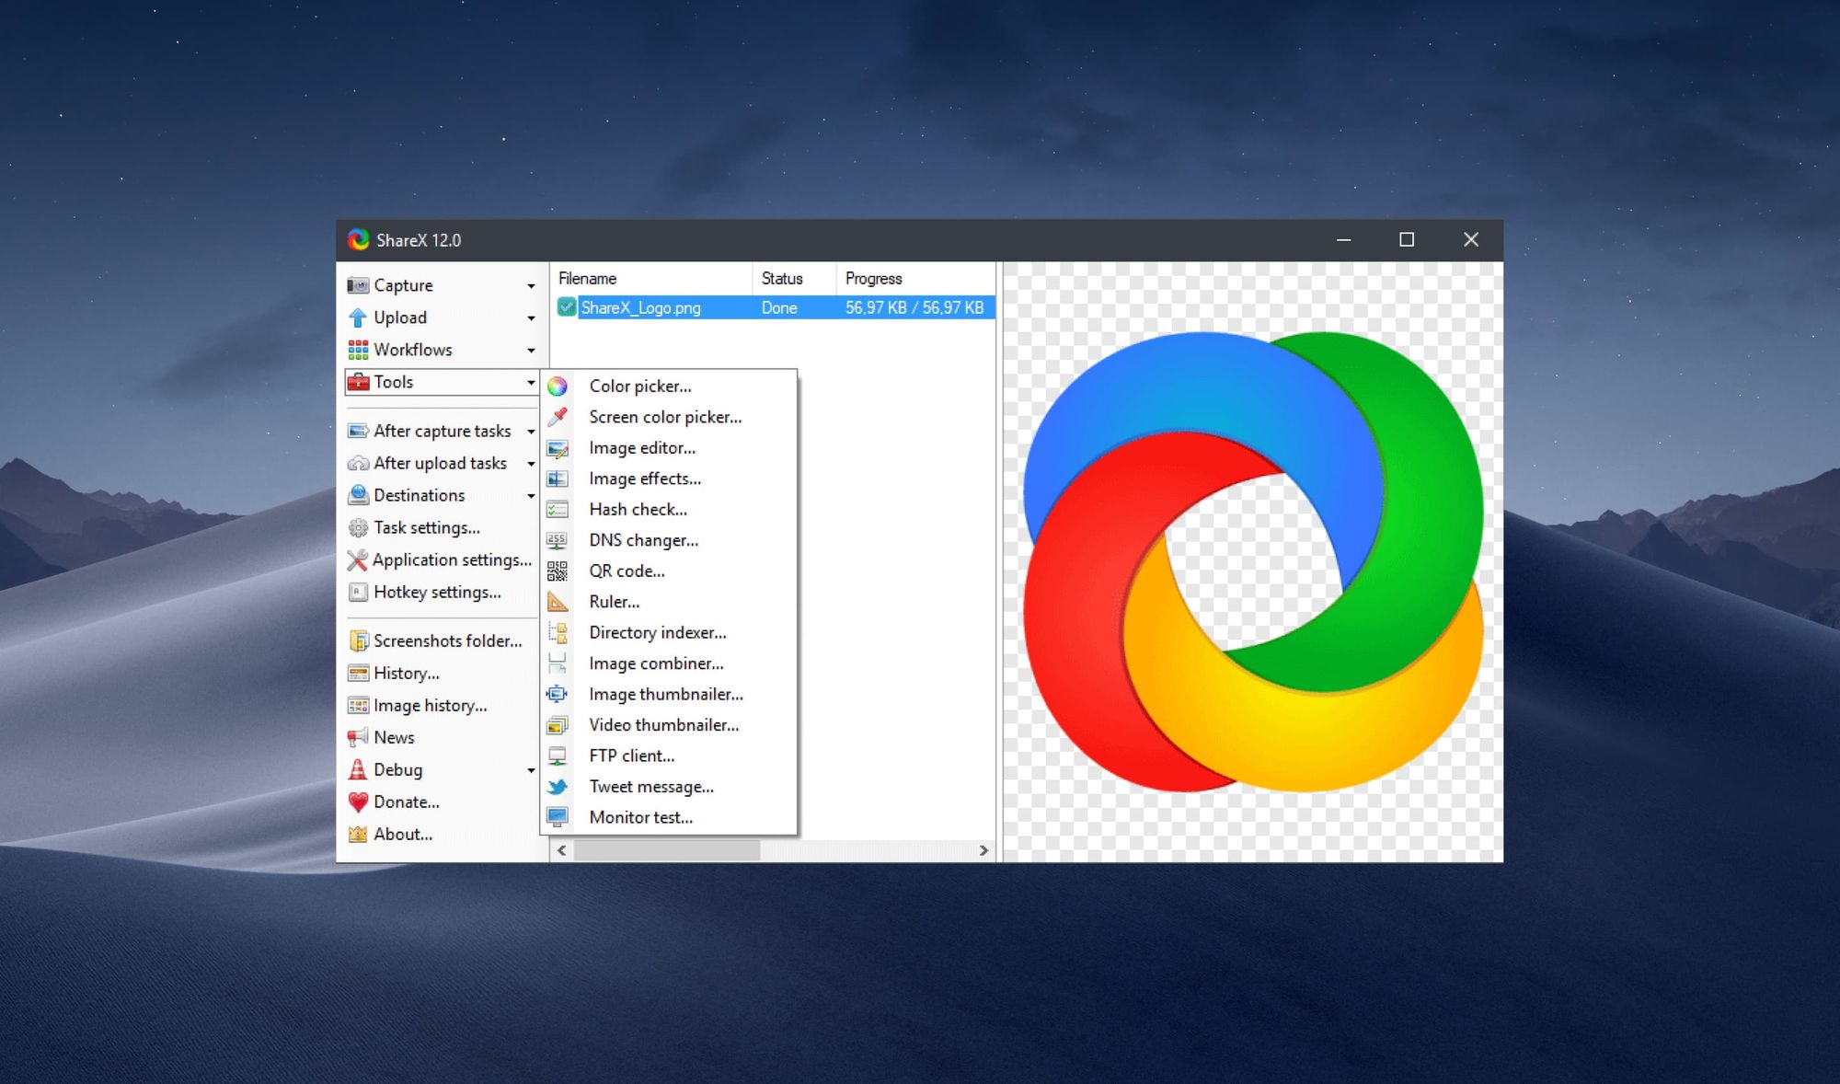
Task: Click the scroll left arrow
Action: click(x=562, y=850)
